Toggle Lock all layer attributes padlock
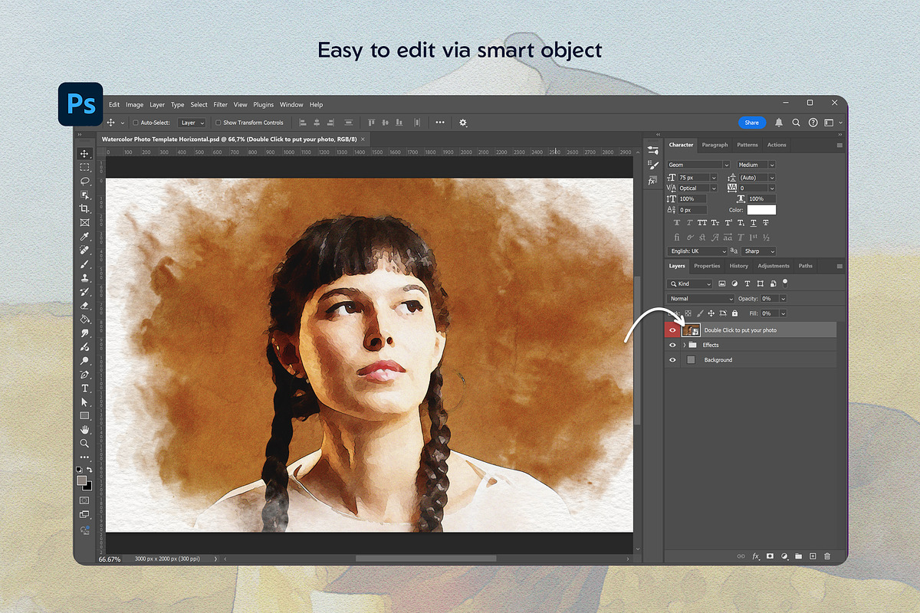This screenshot has width=920, height=613. 734,313
